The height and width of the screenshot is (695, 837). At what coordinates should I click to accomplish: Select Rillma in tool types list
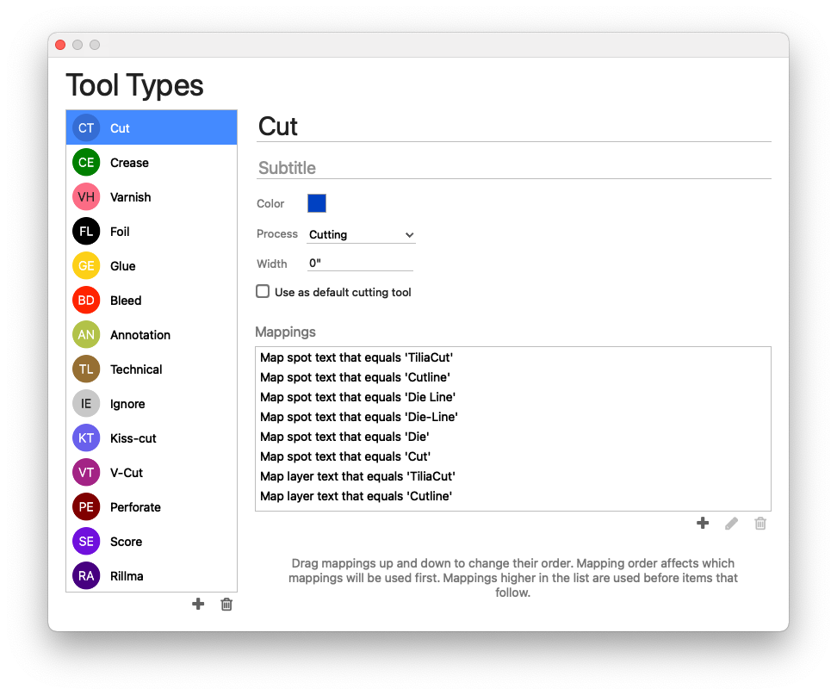[152, 575]
